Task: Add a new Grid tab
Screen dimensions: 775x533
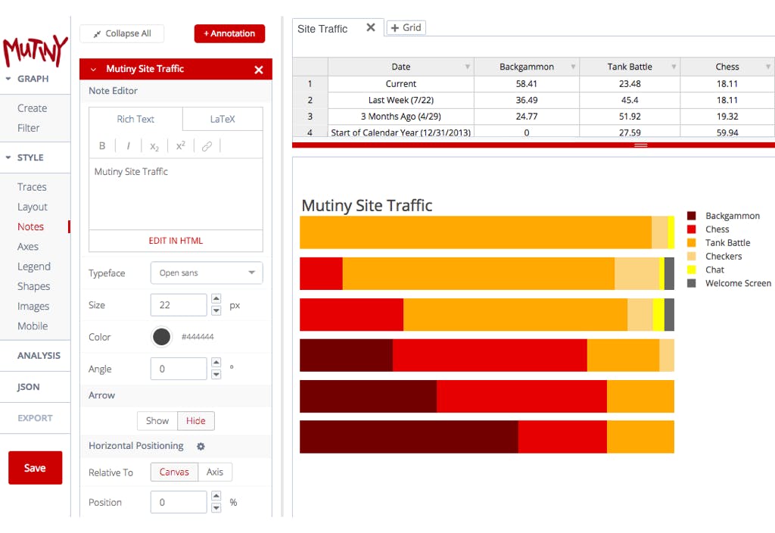Action: (x=406, y=28)
